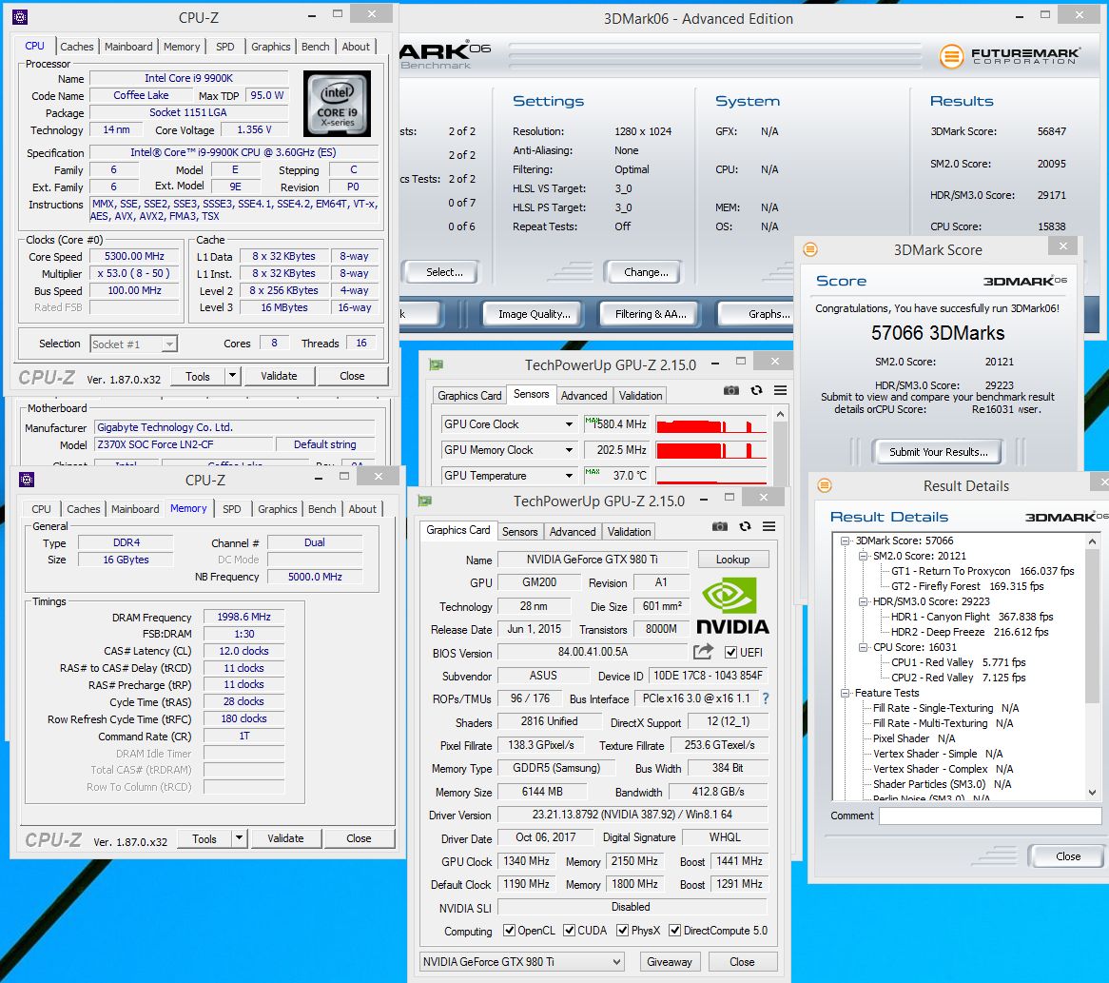Click Tools button in Memory CPU-Z window
The image size is (1109, 983).
tap(204, 838)
